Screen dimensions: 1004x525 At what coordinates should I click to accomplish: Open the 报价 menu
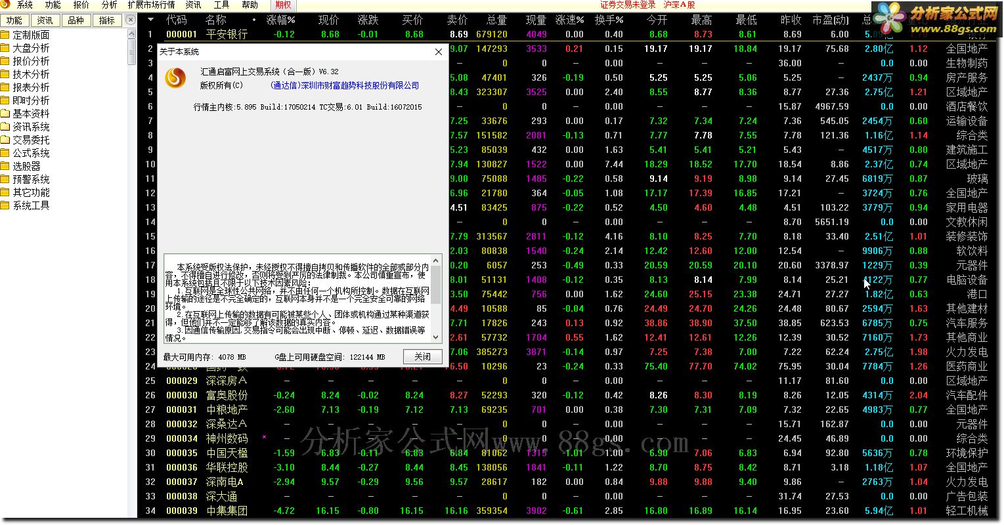click(81, 5)
